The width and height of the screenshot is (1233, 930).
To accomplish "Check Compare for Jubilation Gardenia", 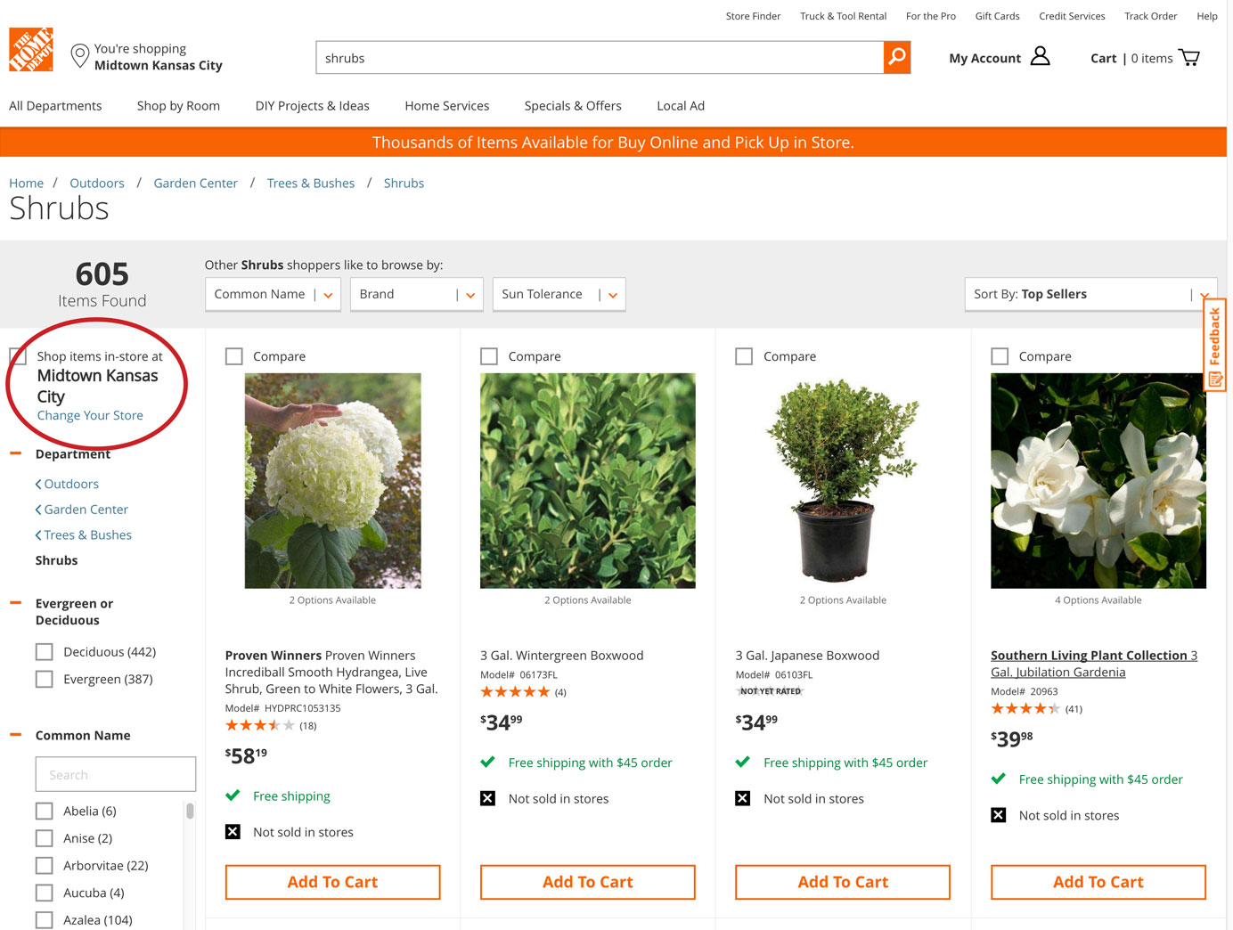I will 1000,356.
